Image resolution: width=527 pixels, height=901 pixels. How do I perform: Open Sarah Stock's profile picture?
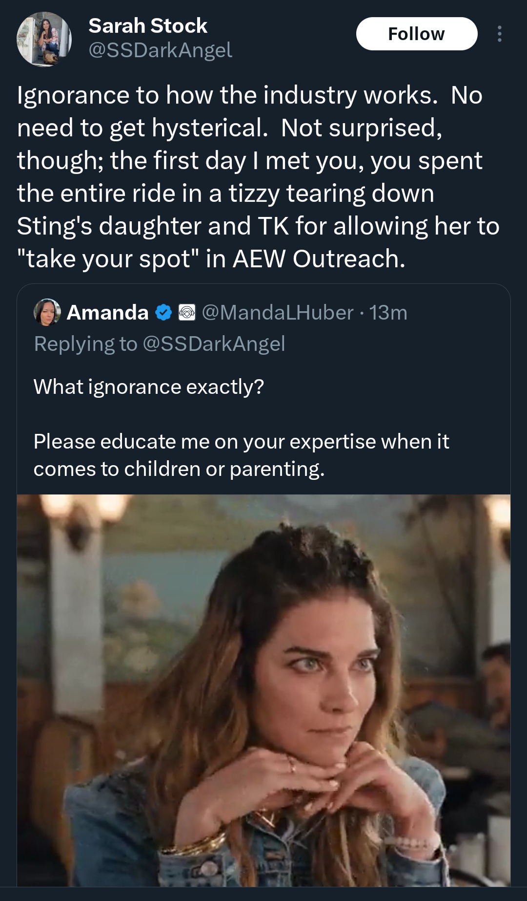(x=44, y=39)
